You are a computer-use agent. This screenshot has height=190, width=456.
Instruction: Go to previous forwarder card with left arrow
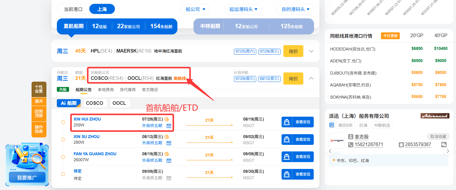[330, 151]
